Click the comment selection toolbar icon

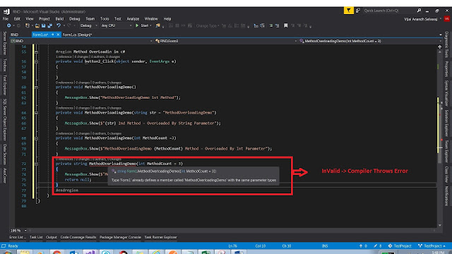click(x=270, y=25)
